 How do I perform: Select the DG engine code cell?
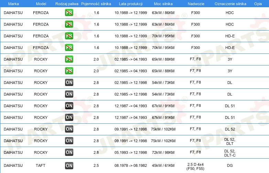click(230, 165)
